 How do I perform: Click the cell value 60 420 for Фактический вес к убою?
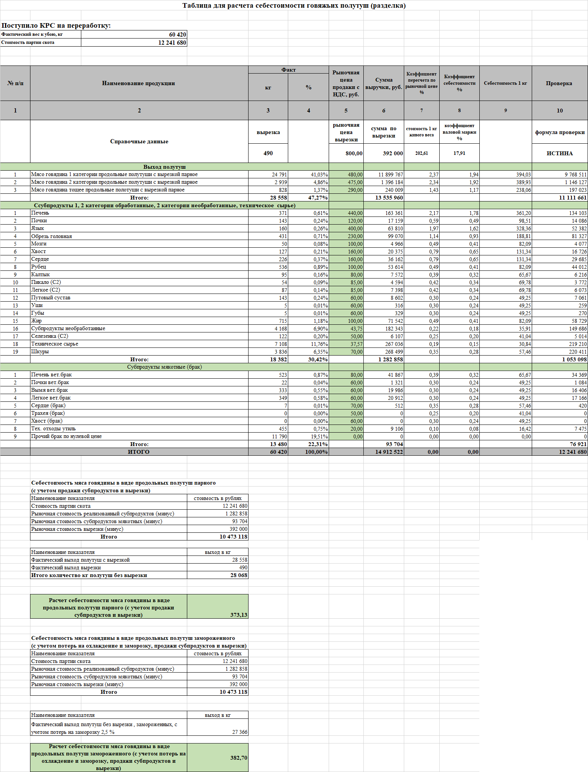tap(134, 34)
